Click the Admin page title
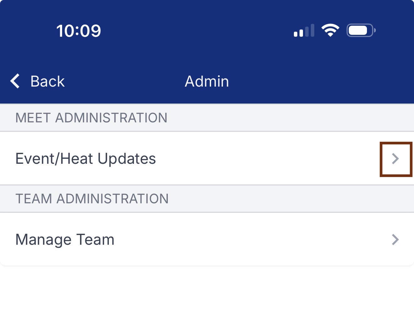This screenshot has width=414, height=331. (x=207, y=81)
